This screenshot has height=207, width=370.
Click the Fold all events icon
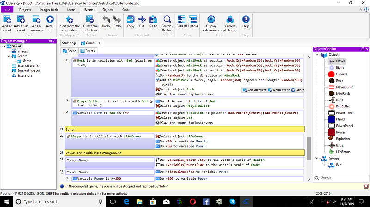coord(182,19)
